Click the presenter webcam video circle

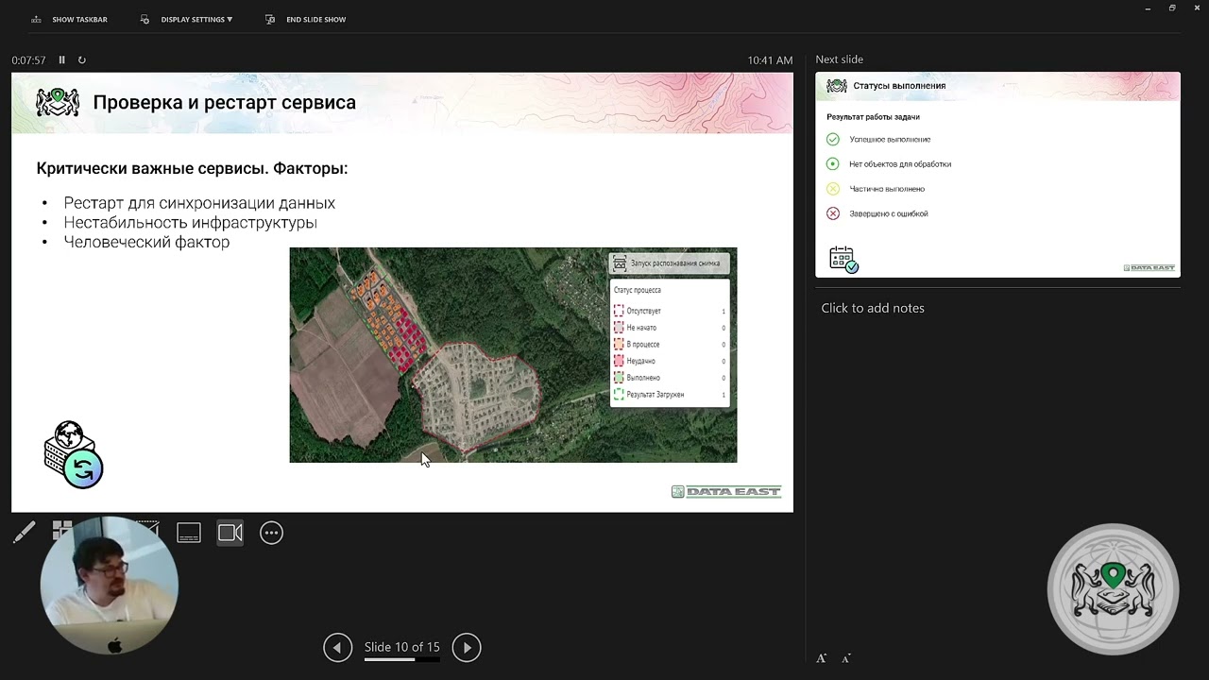(x=110, y=586)
